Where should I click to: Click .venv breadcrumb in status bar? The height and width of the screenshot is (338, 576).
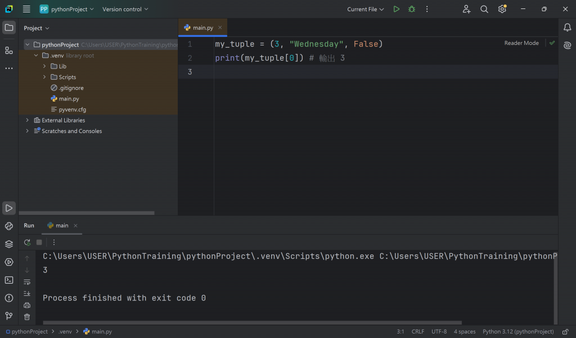pyautogui.click(x=65, y=332)
